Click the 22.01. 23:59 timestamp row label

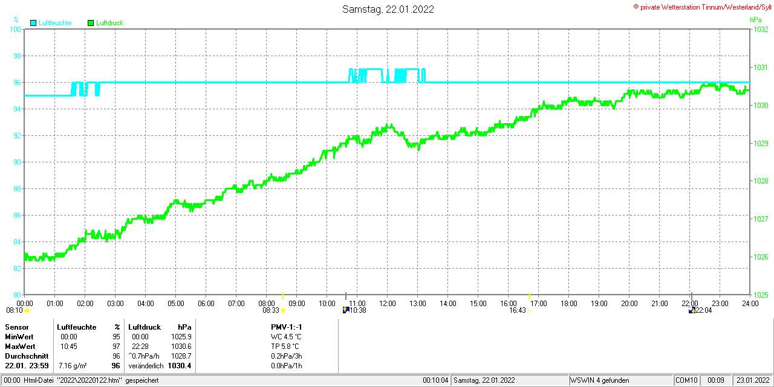27,366
